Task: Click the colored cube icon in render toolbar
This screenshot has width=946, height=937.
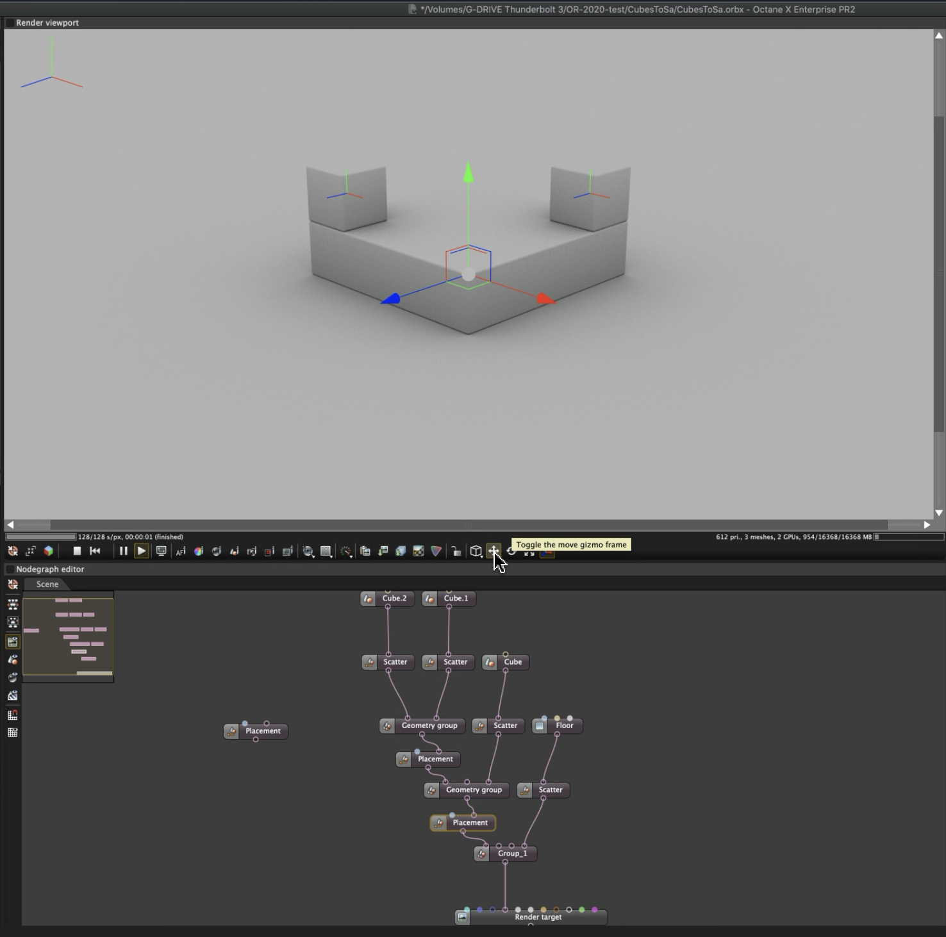Action: [48, 551]
